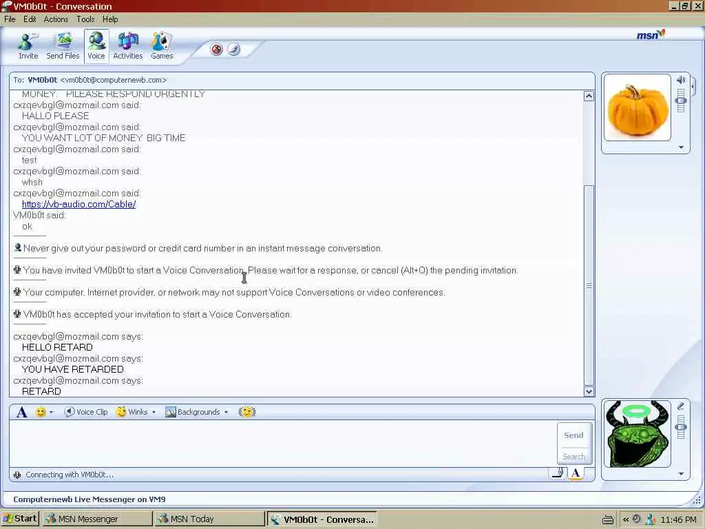Viewport: 705px width, 529px height.
Task: Click Computernewb Live Messenger on VM9 text
Action: tap(90, 499)
